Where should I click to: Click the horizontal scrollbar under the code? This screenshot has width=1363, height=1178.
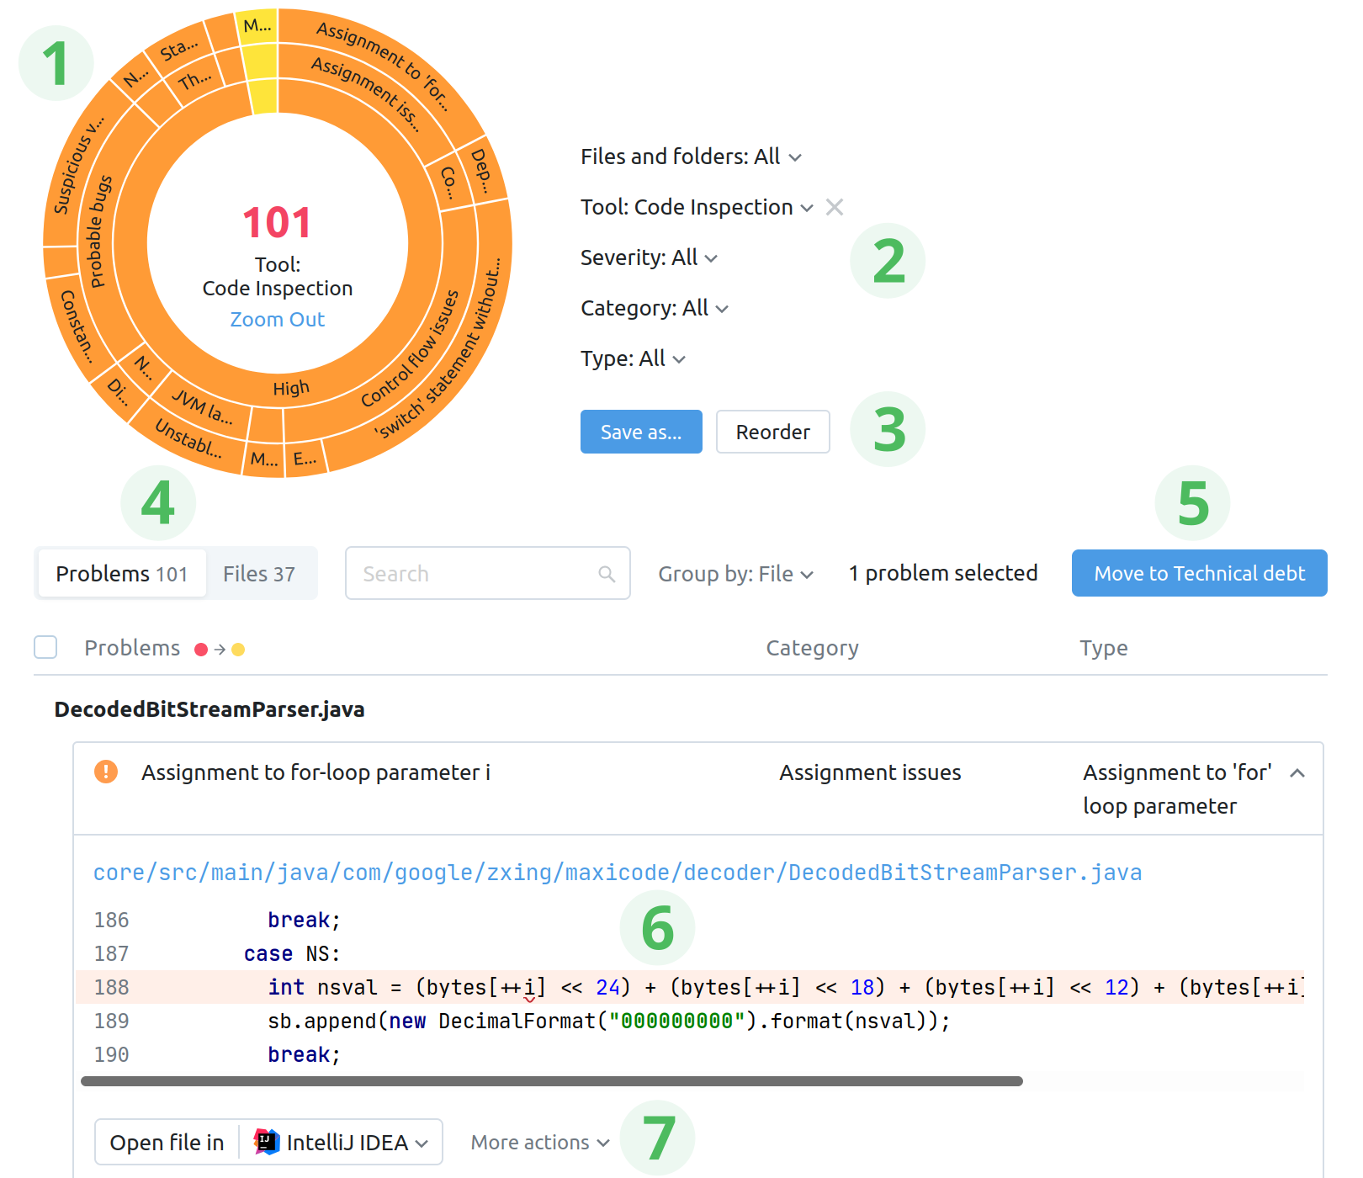click(x=552, y=1081)
